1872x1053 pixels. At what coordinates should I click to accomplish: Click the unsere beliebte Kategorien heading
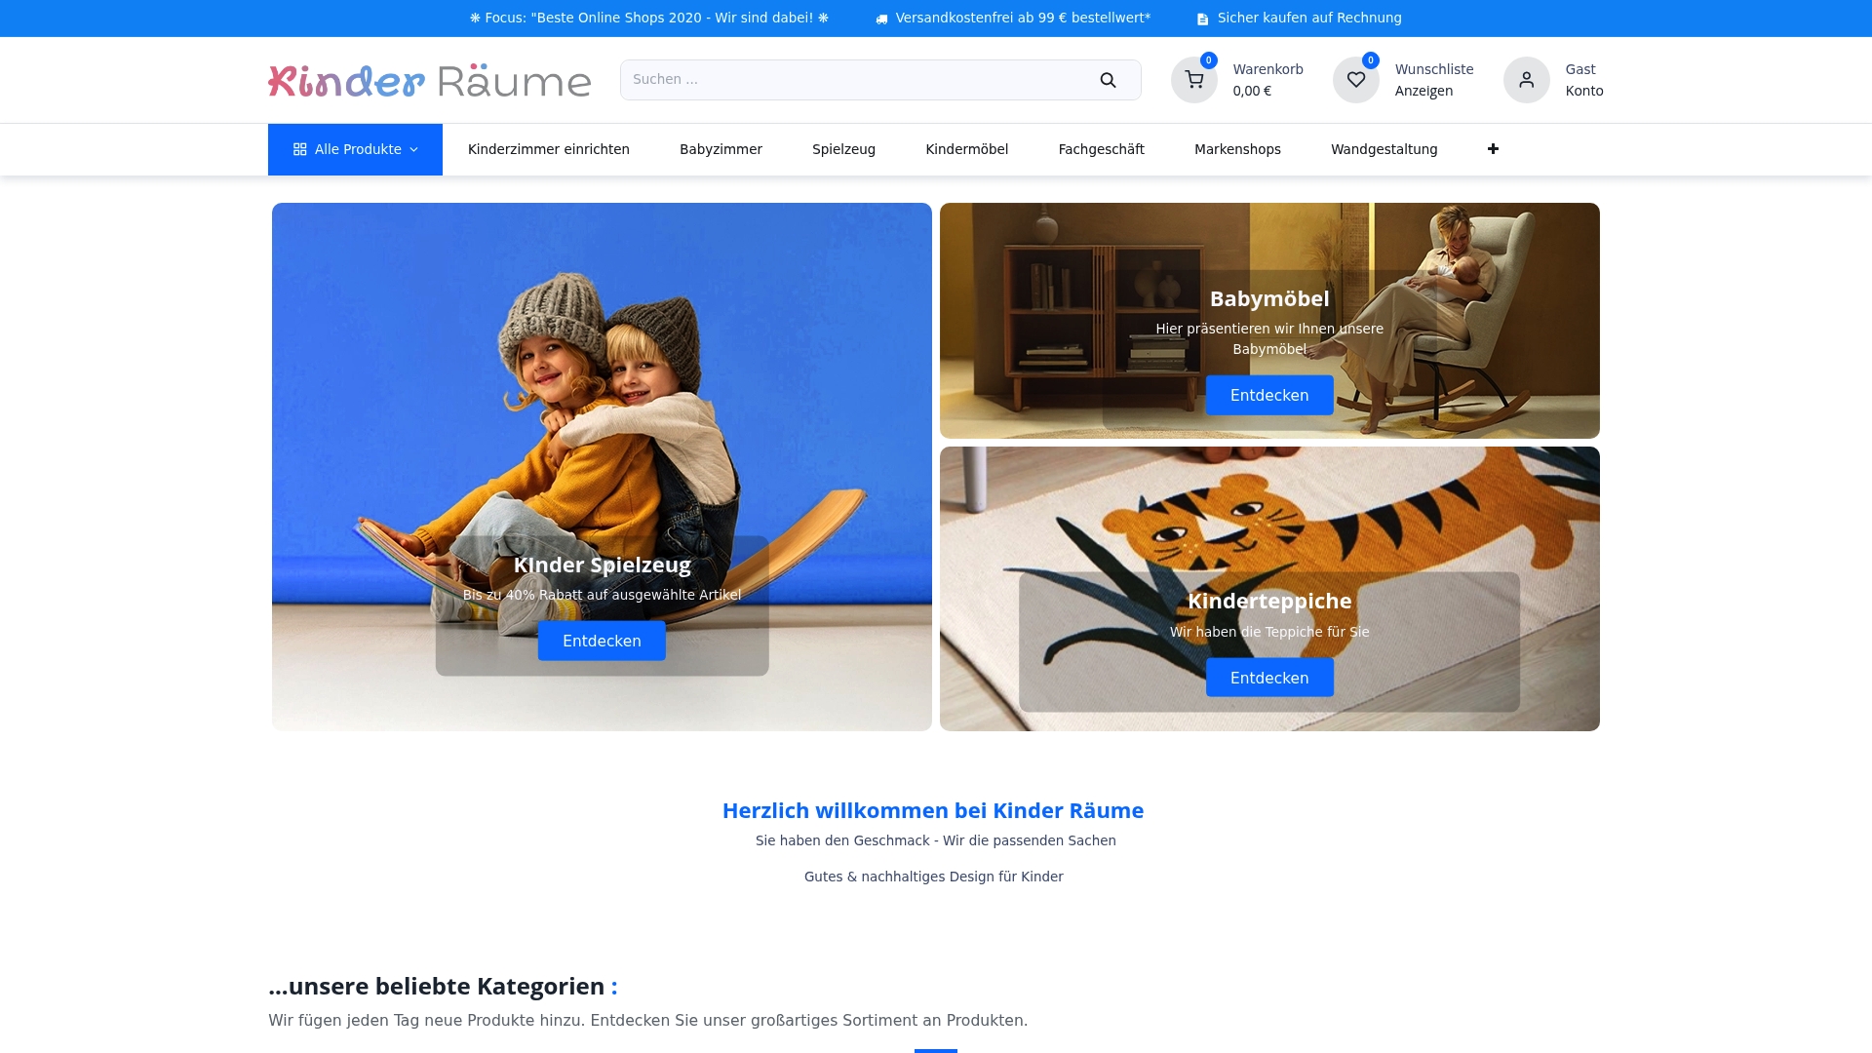pos(443,987)
